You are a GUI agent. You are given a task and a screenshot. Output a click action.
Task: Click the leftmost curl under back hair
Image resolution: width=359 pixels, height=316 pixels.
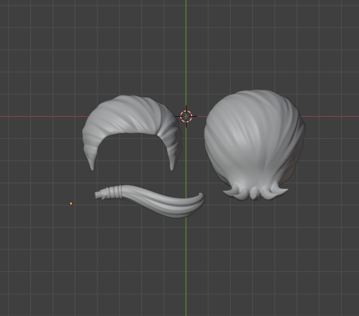[x=229, y=193]
